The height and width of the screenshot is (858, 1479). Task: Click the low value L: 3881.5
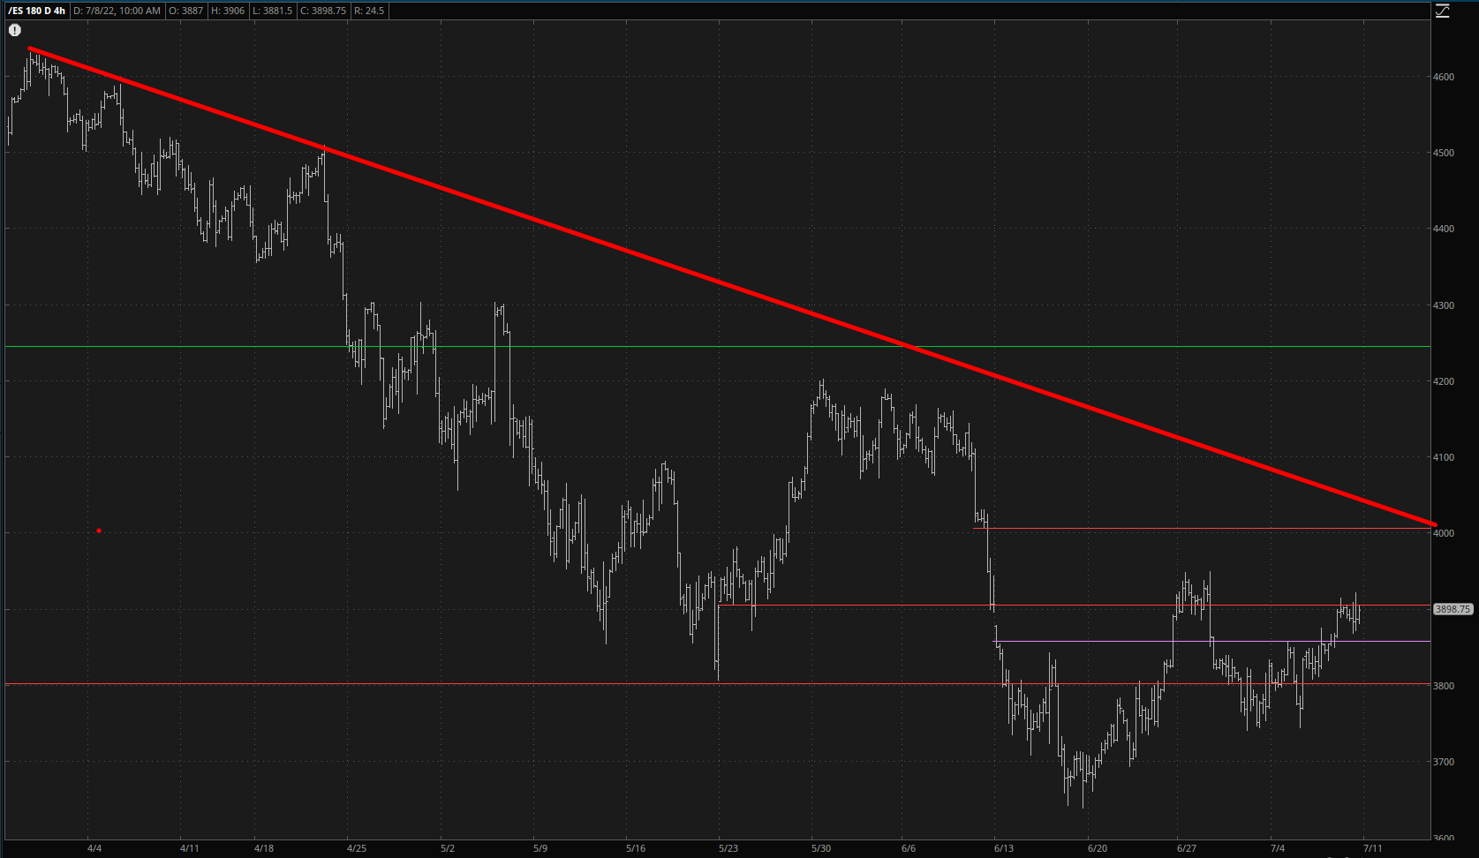271,11
